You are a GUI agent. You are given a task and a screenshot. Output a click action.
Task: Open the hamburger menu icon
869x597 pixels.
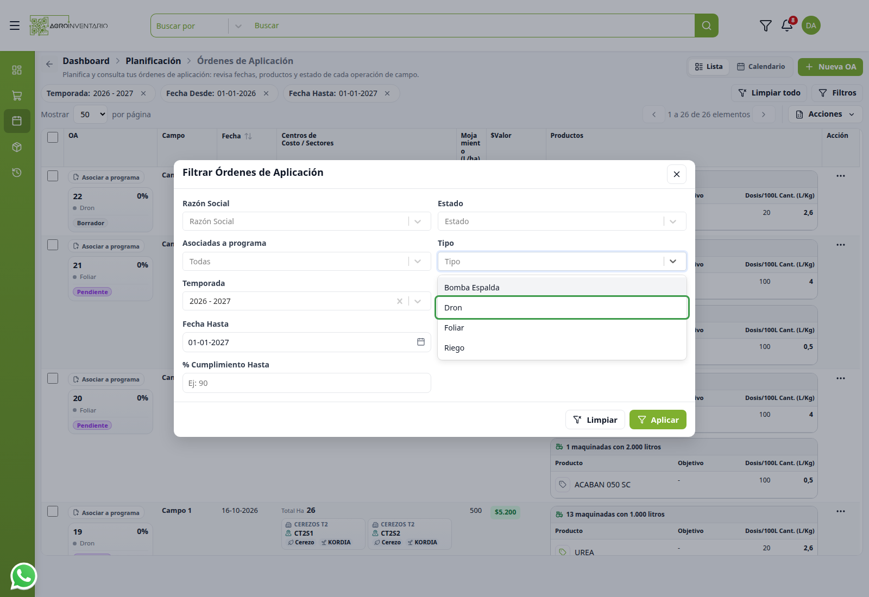[x=15, y=26]
